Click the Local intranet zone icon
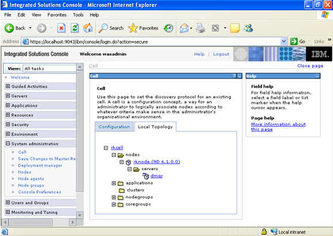Screen dimensions: 333x236 pyautogui.click(x=274, y=231)
